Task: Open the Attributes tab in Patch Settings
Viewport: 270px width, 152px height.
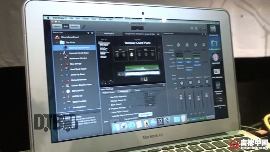Action: click(124, 91)
